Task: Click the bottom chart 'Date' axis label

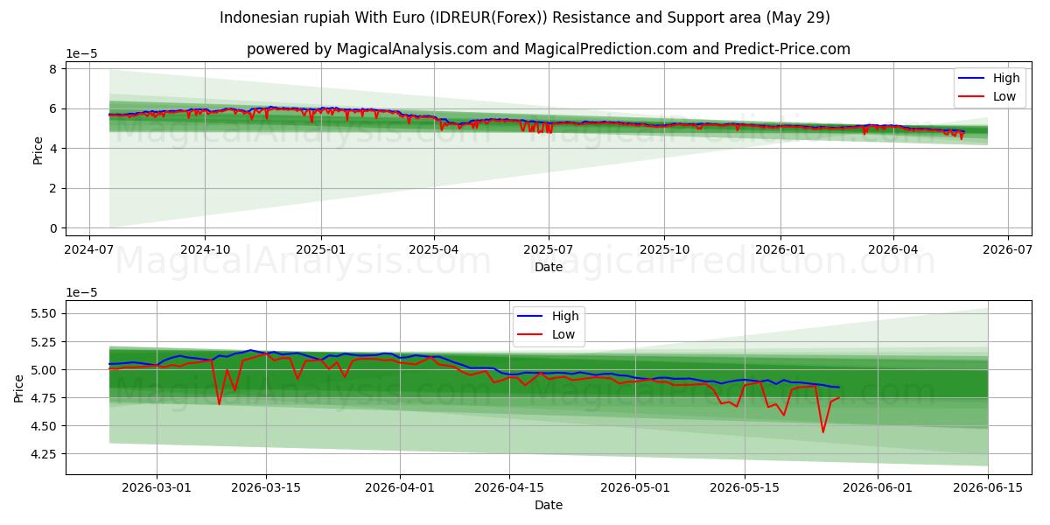Action: pyautogui.click(x=549, y=505)
